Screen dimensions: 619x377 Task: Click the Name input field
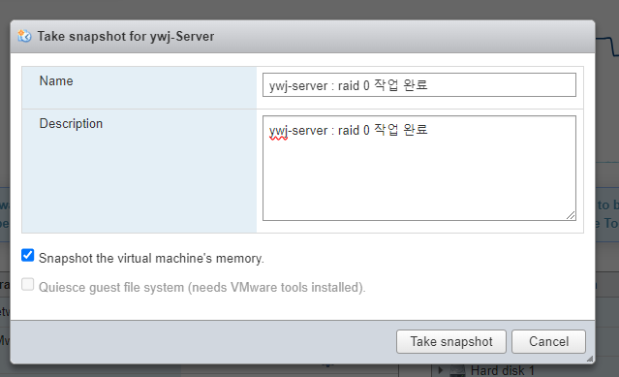click(419, 85)
